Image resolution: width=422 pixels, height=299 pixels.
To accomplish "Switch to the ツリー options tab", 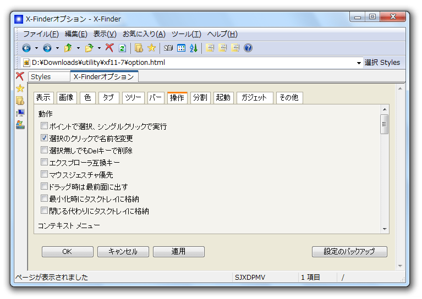I will tap(133, 98).
